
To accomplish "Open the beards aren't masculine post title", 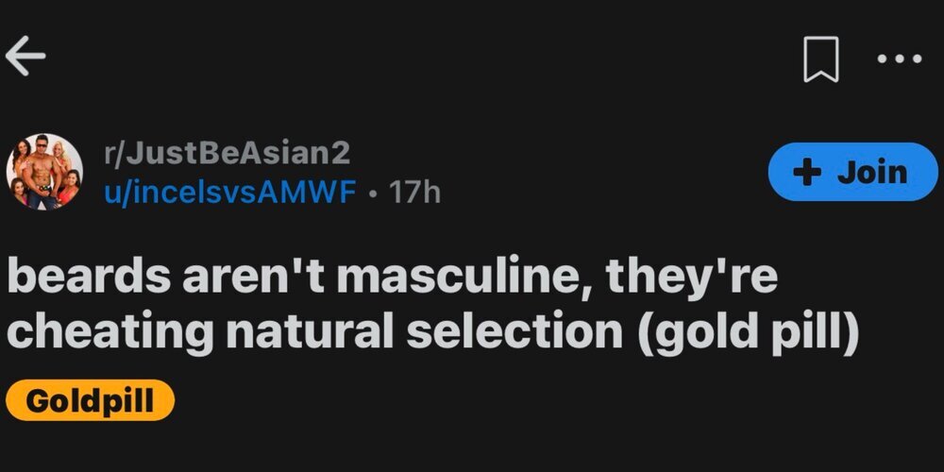I will tap(432, 303).
